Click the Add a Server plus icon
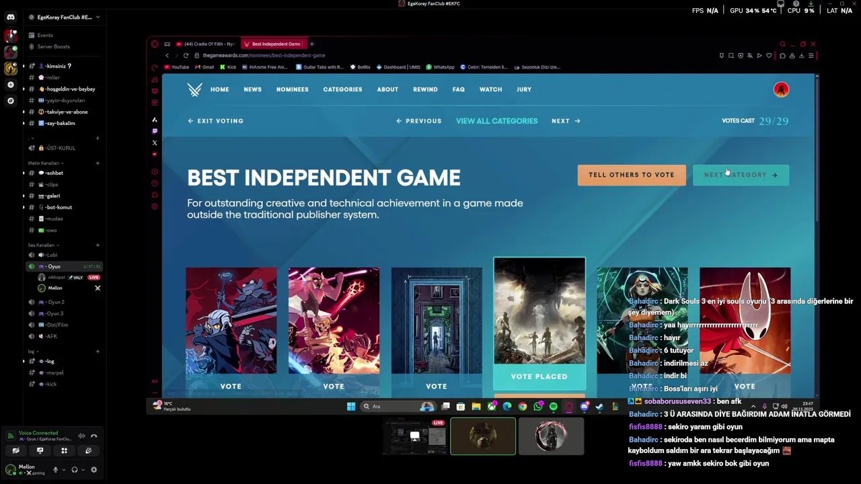This screenshot has height=484, width=861. pyautogui.click(x=10, y=85)
